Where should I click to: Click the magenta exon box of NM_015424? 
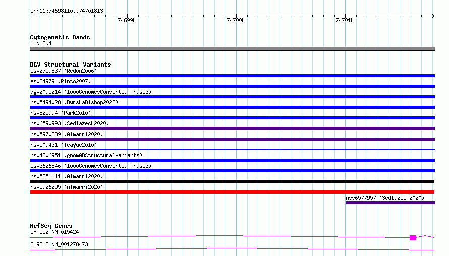pyautogui.click(x=413, y=238)
